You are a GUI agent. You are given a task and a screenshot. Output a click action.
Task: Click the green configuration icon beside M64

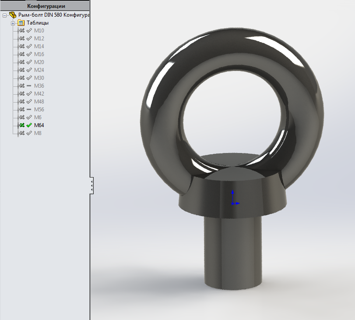[x=21, y=125]
